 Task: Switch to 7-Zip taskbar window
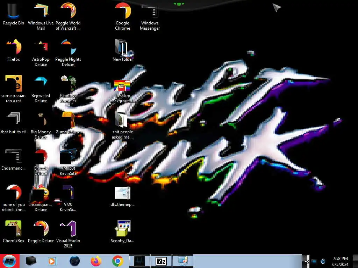coord(161,261)
